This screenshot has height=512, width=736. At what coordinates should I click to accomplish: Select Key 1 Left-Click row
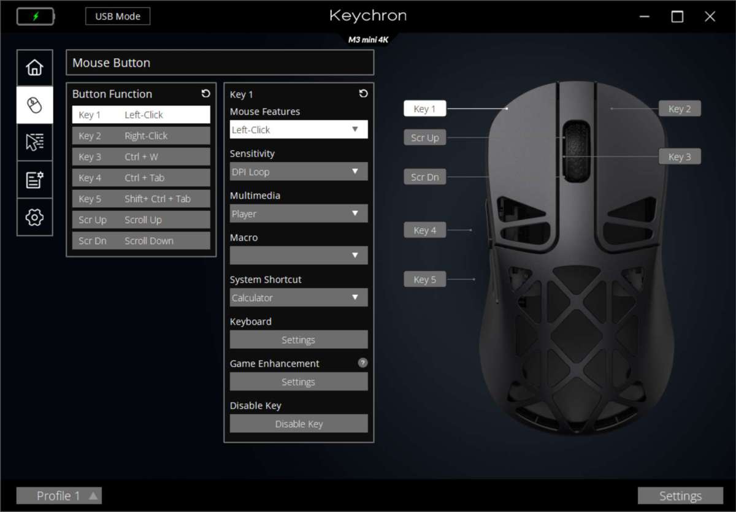click(141, 115)
